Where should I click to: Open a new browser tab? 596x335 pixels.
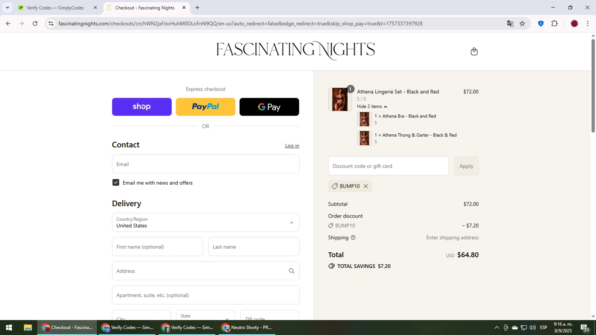(x=197, y=8)
